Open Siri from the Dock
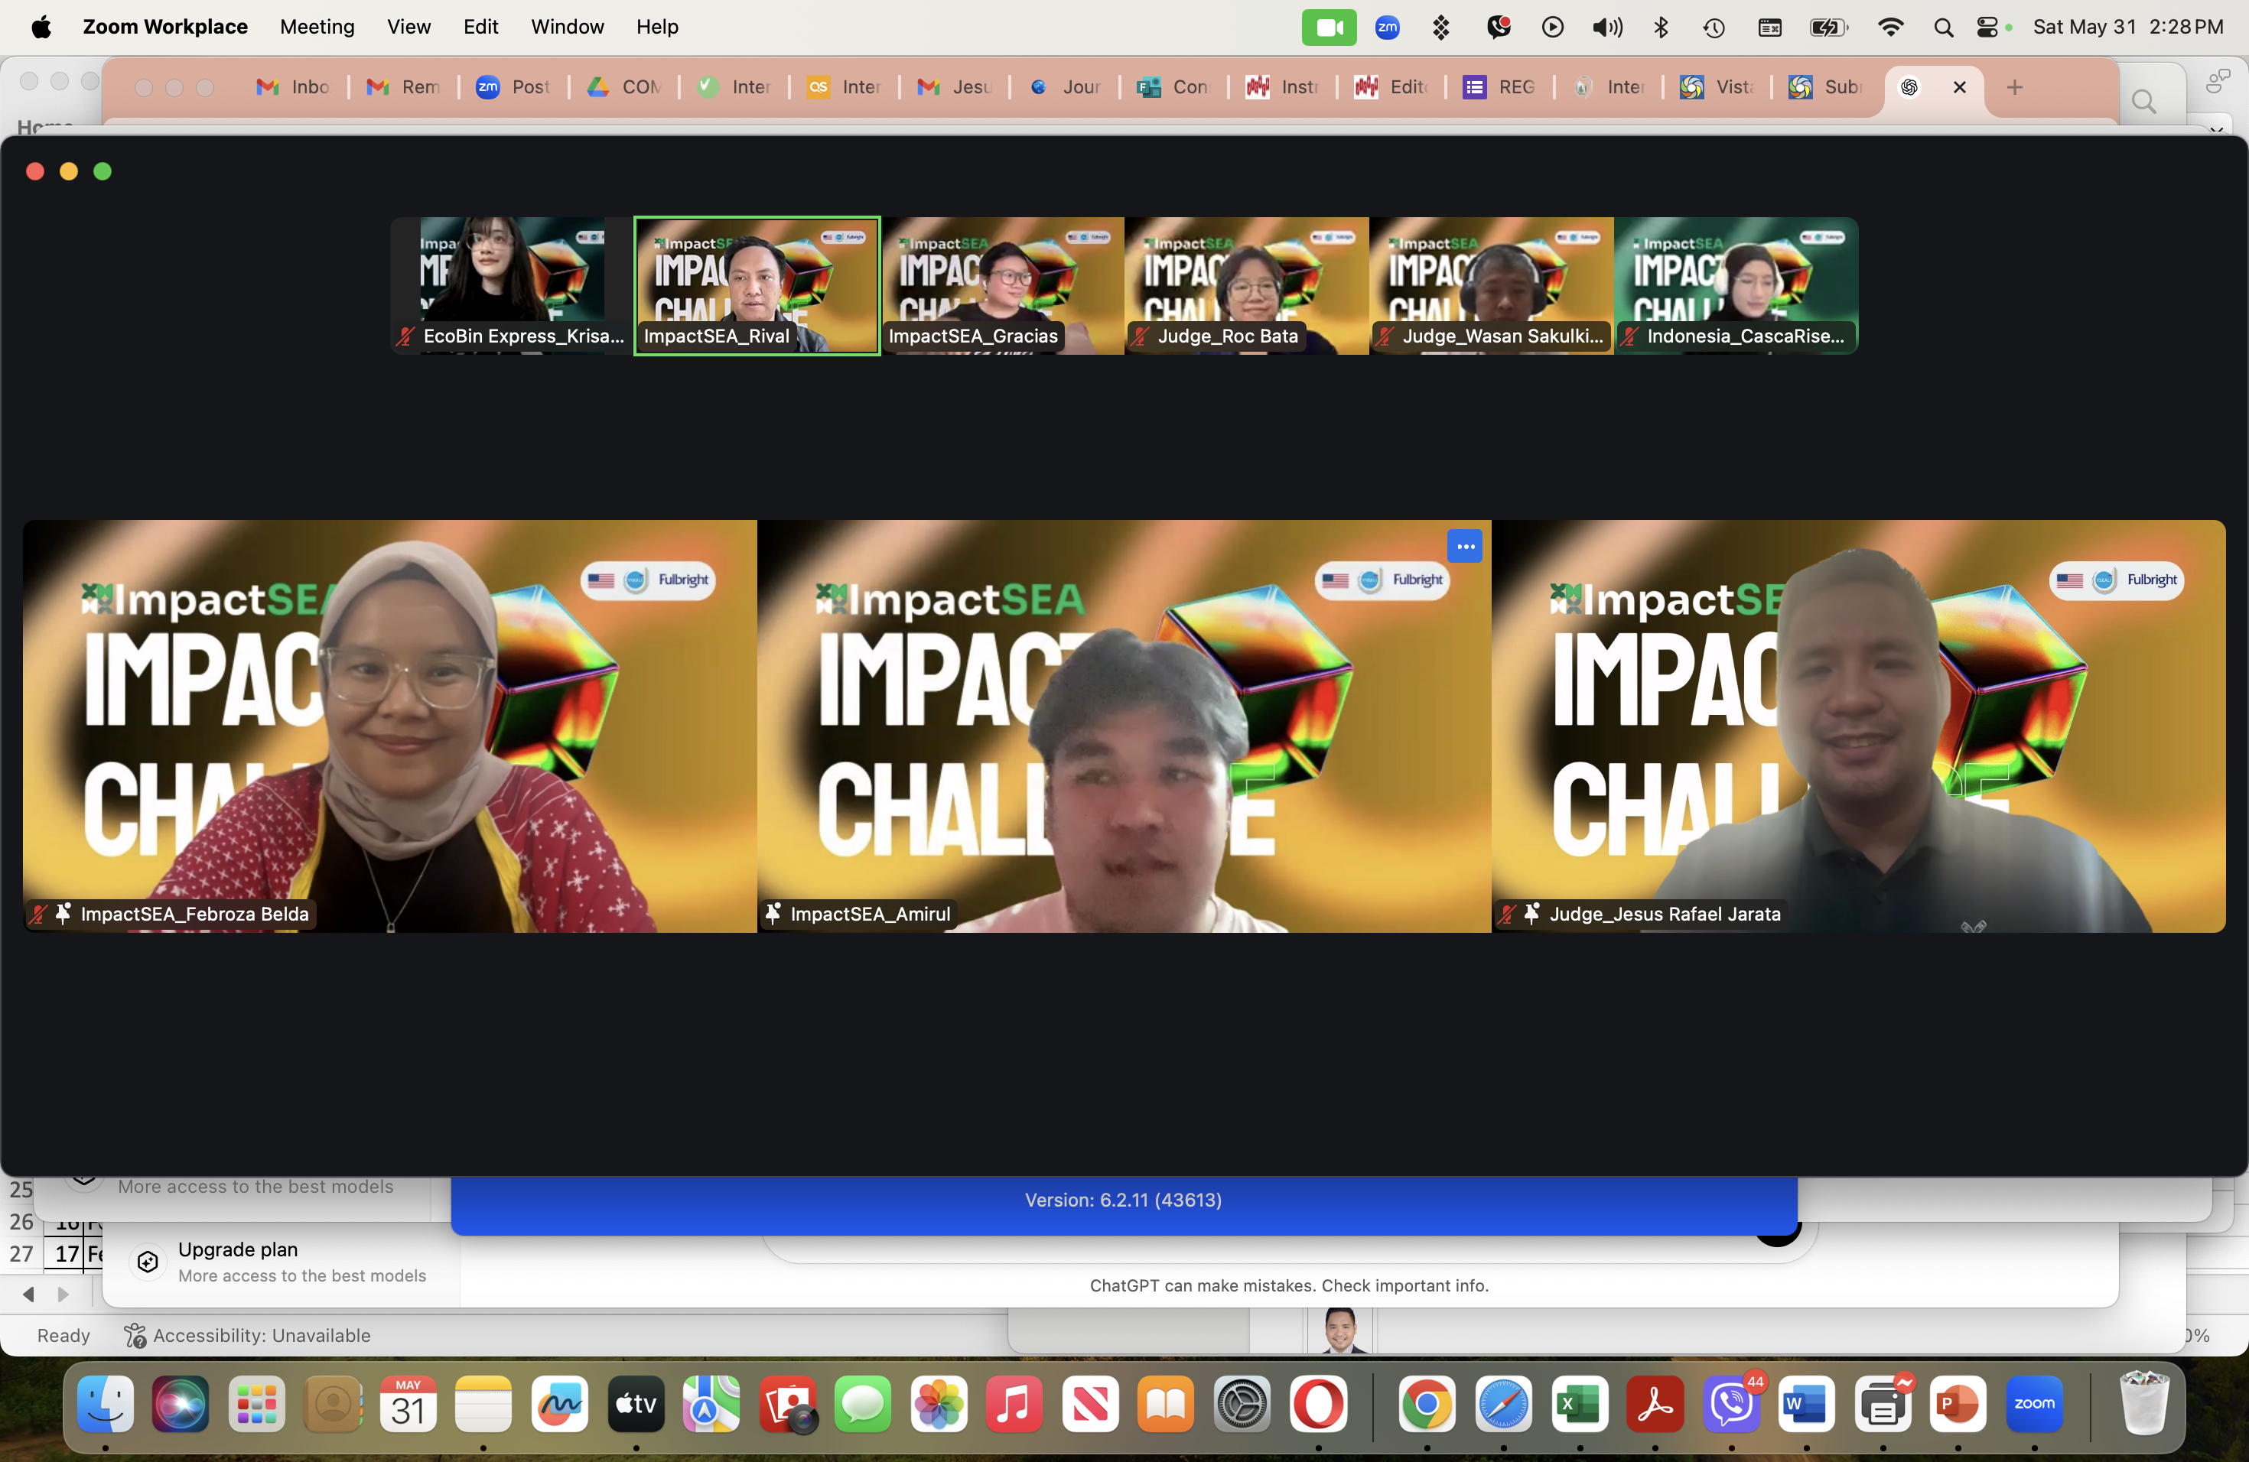 pyautogui.click(x=181, y=1405)
